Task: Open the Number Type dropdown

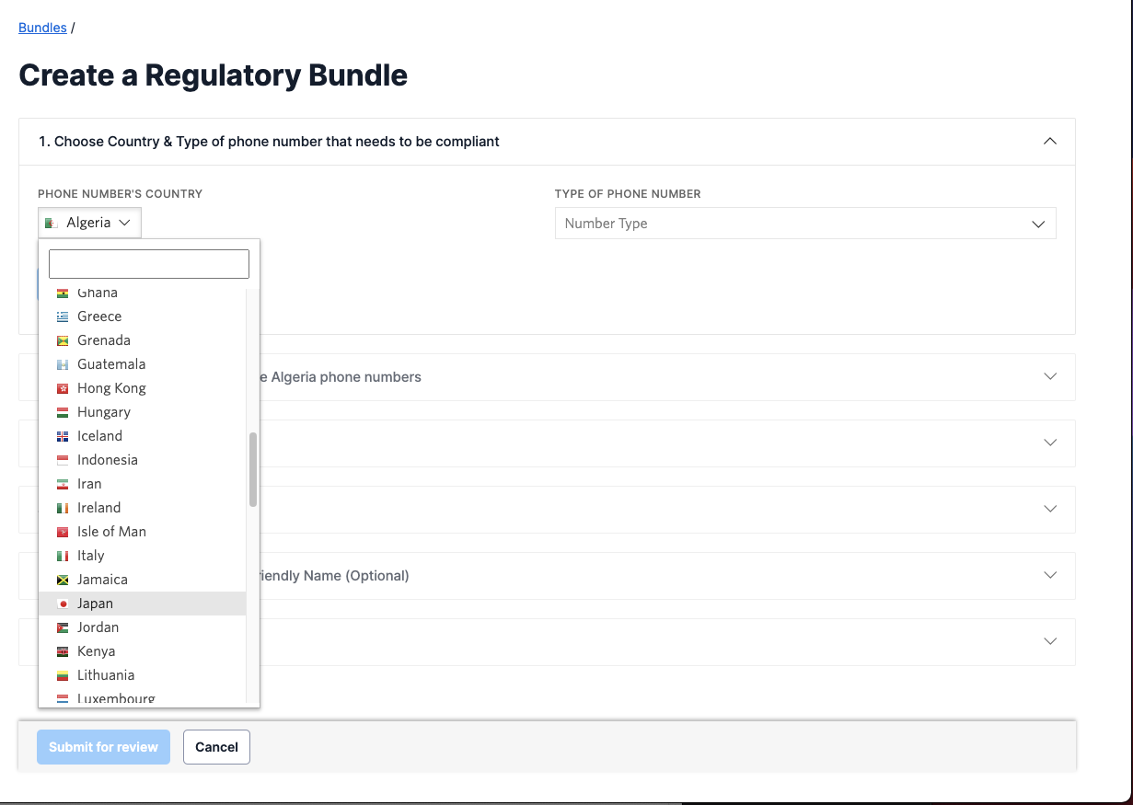Action: (x=805, y=224)
